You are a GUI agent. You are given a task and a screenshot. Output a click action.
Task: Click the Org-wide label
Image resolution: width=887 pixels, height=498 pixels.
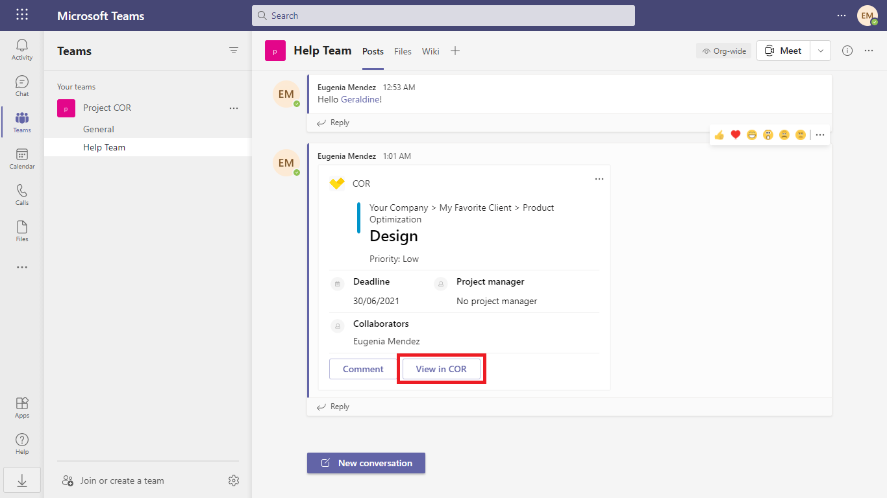click(724, 51)
